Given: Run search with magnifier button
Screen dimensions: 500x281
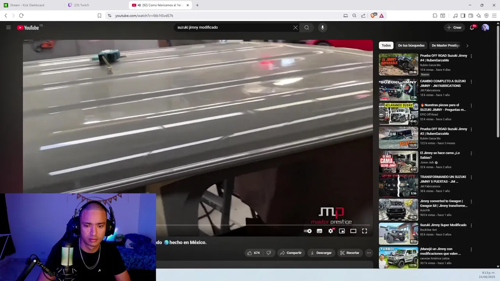Looking at the screenshot, I should [x=307, y=27].
